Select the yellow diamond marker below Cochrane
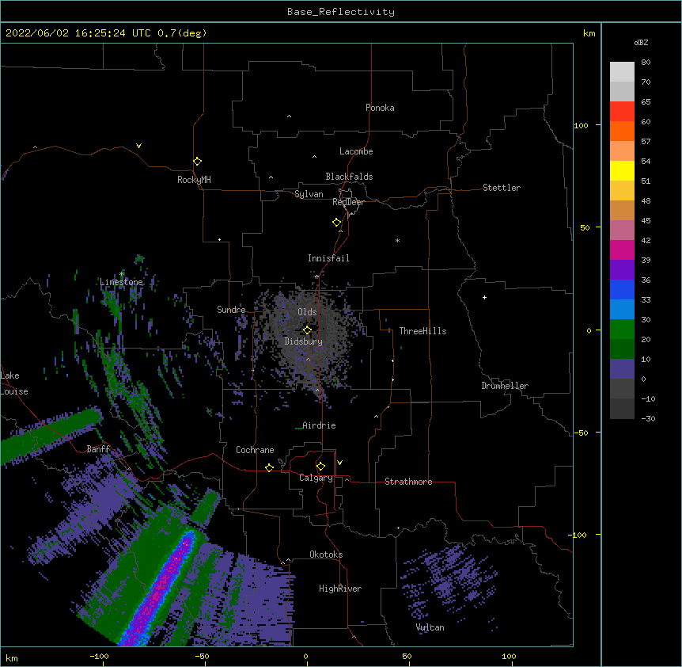 [269, 467]
